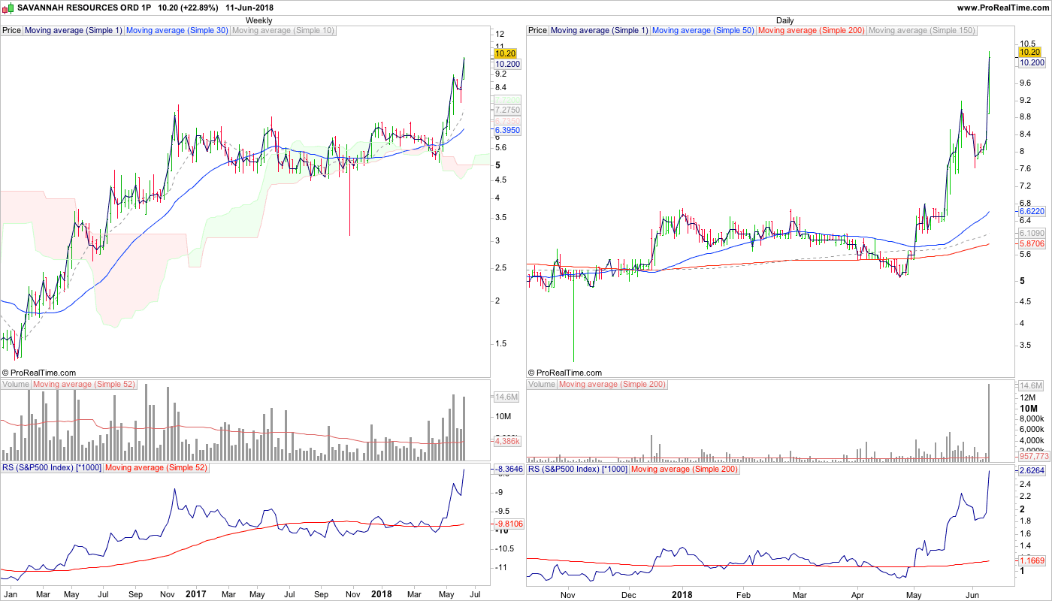Select RS (S&P500 Index) label in the Weekly panel
1052x601 pixels.
click(52, 469)
